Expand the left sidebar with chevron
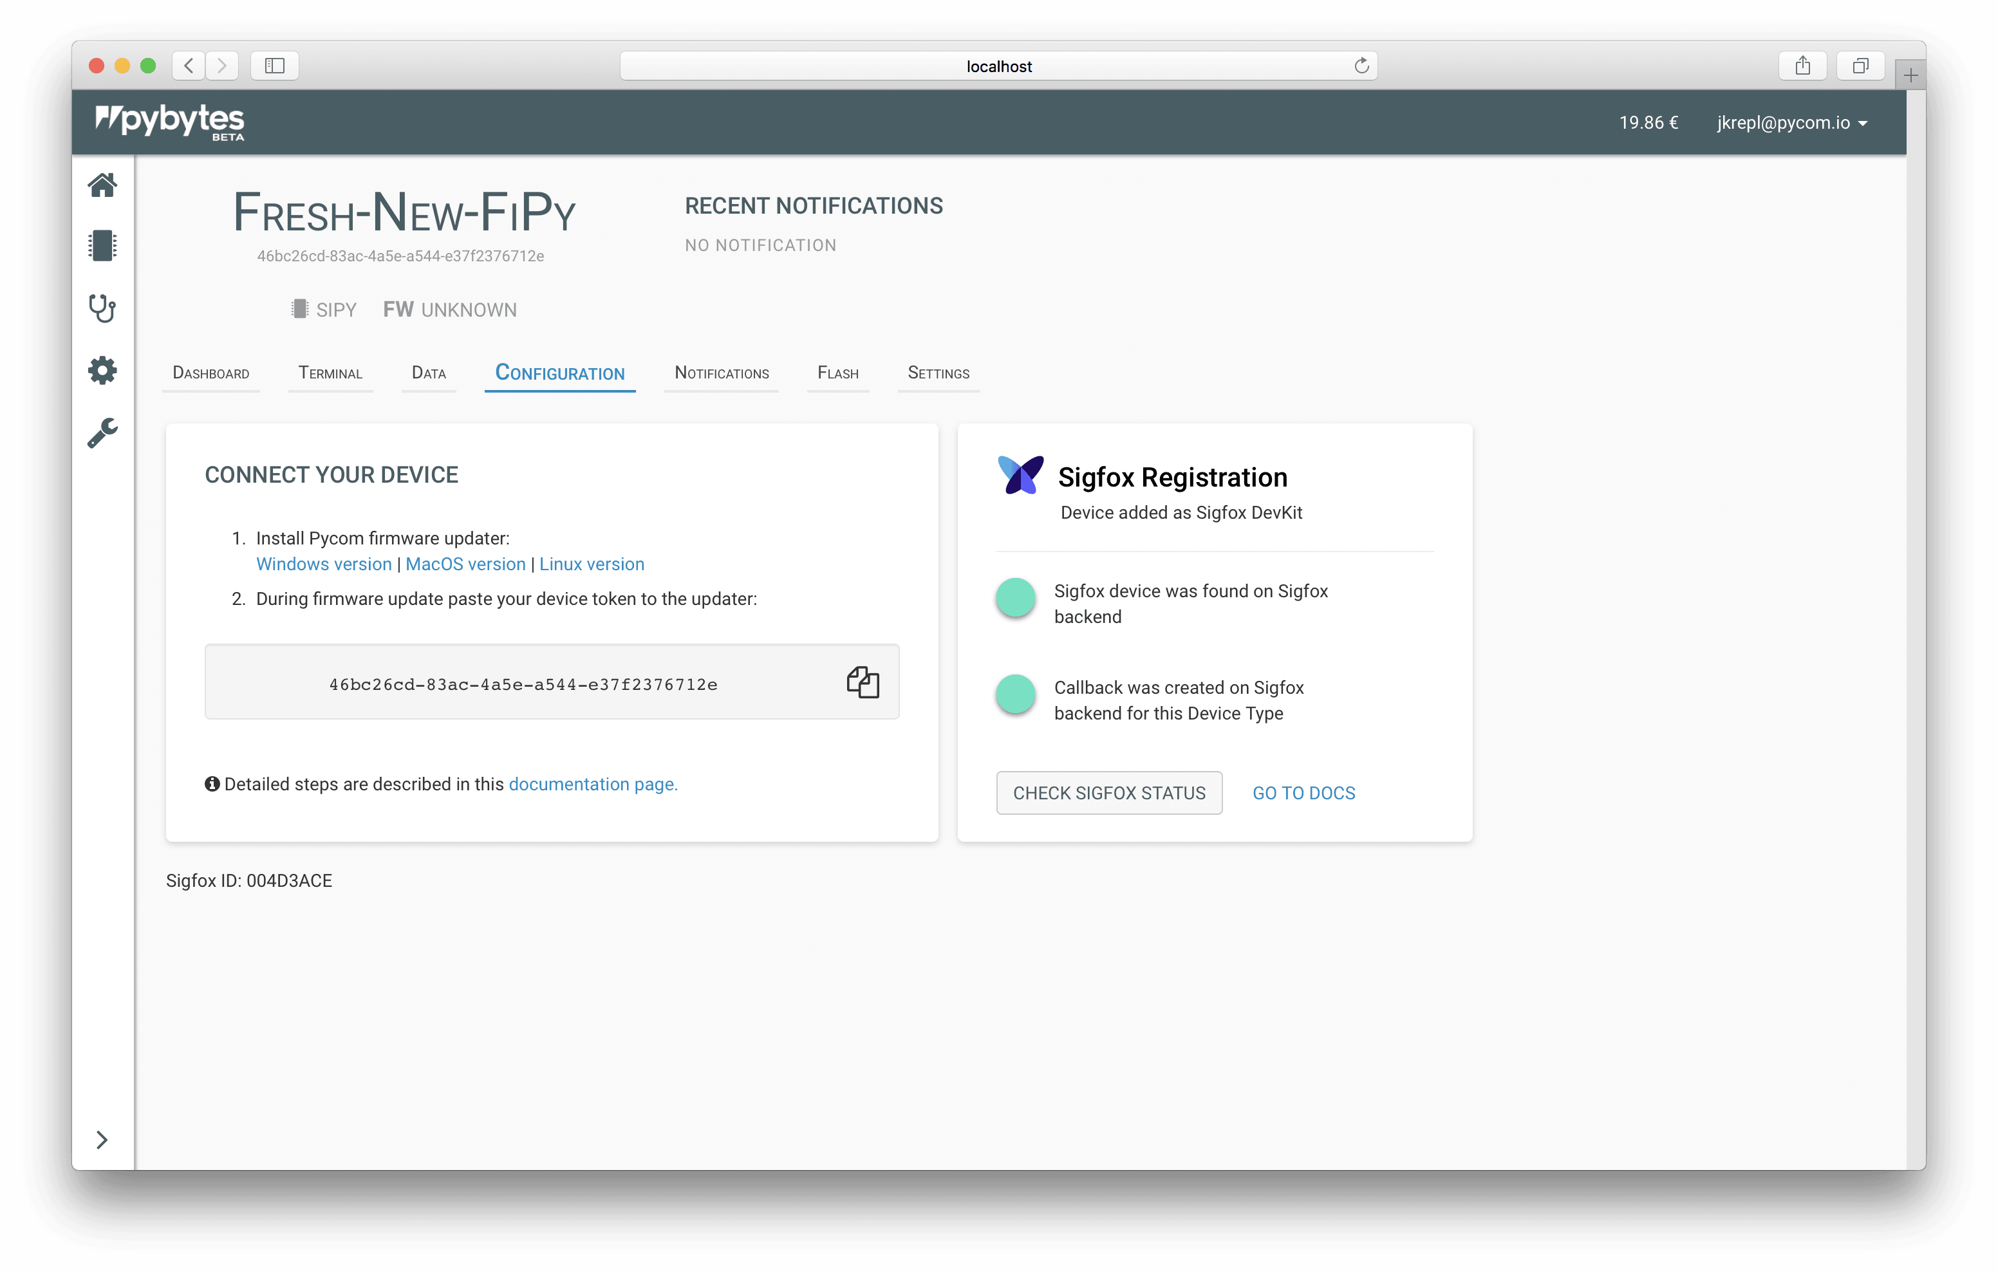The width and height of the screenshot is (1998, 1273). pos(102,1139)
